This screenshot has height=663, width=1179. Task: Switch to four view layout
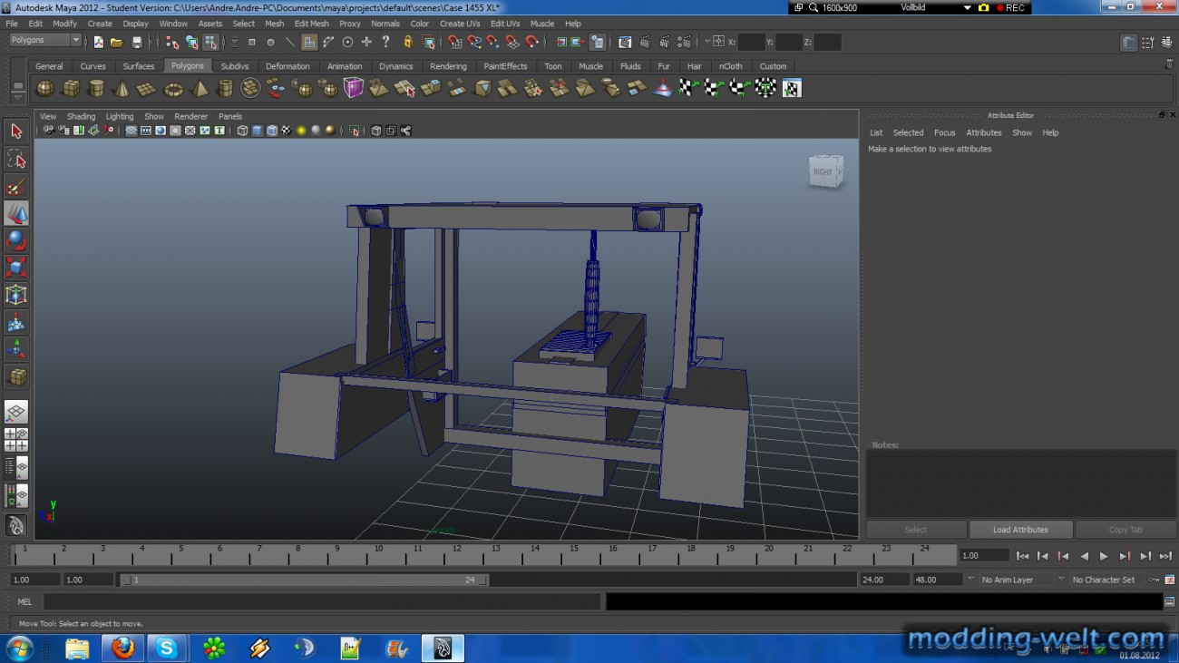click(x=16, y=440)
